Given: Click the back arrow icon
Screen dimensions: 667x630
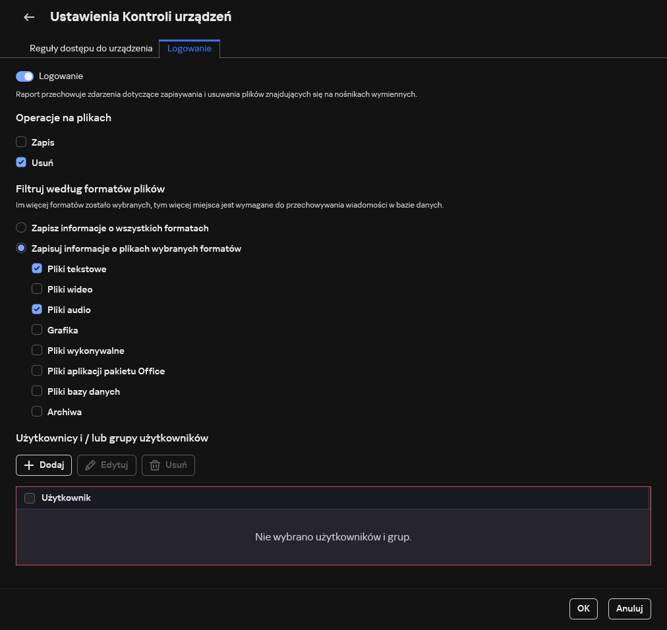Looking at the screenshot, I should (x=29, y=17).
